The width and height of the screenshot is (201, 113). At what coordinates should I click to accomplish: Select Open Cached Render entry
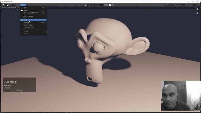coord(33,13)
